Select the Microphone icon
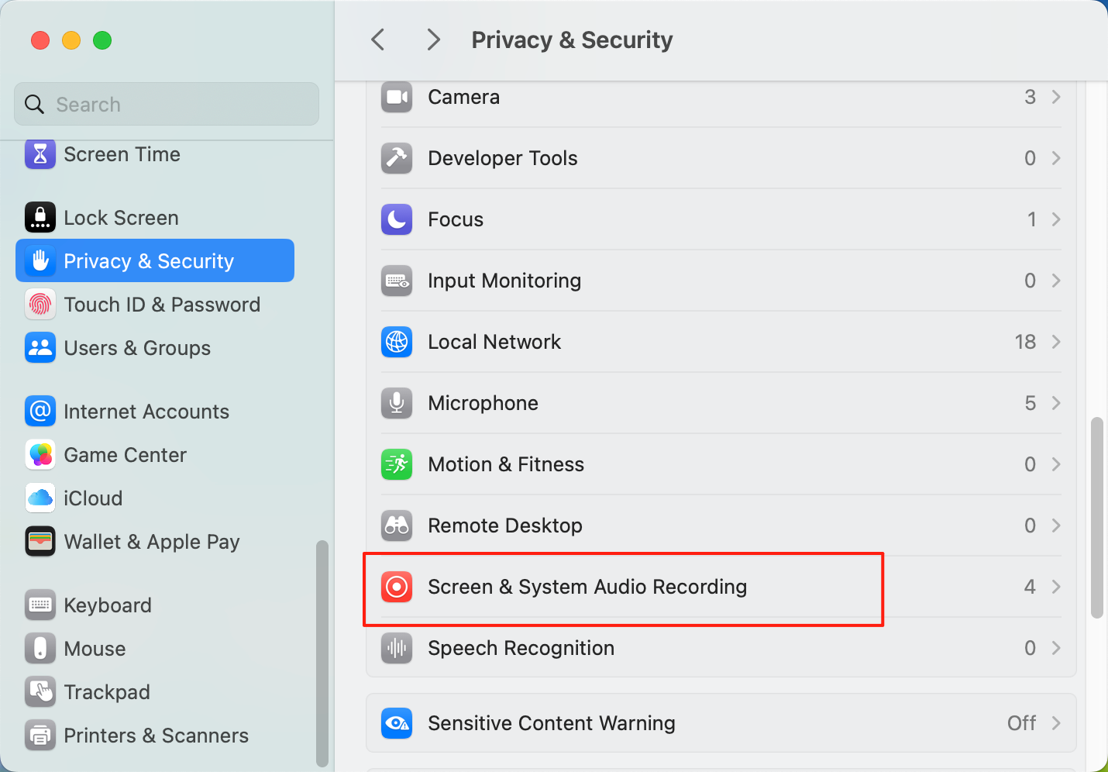 point(397,403)
